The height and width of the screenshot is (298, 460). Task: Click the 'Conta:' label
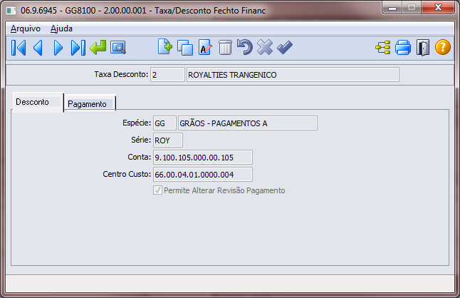(140, 157)
